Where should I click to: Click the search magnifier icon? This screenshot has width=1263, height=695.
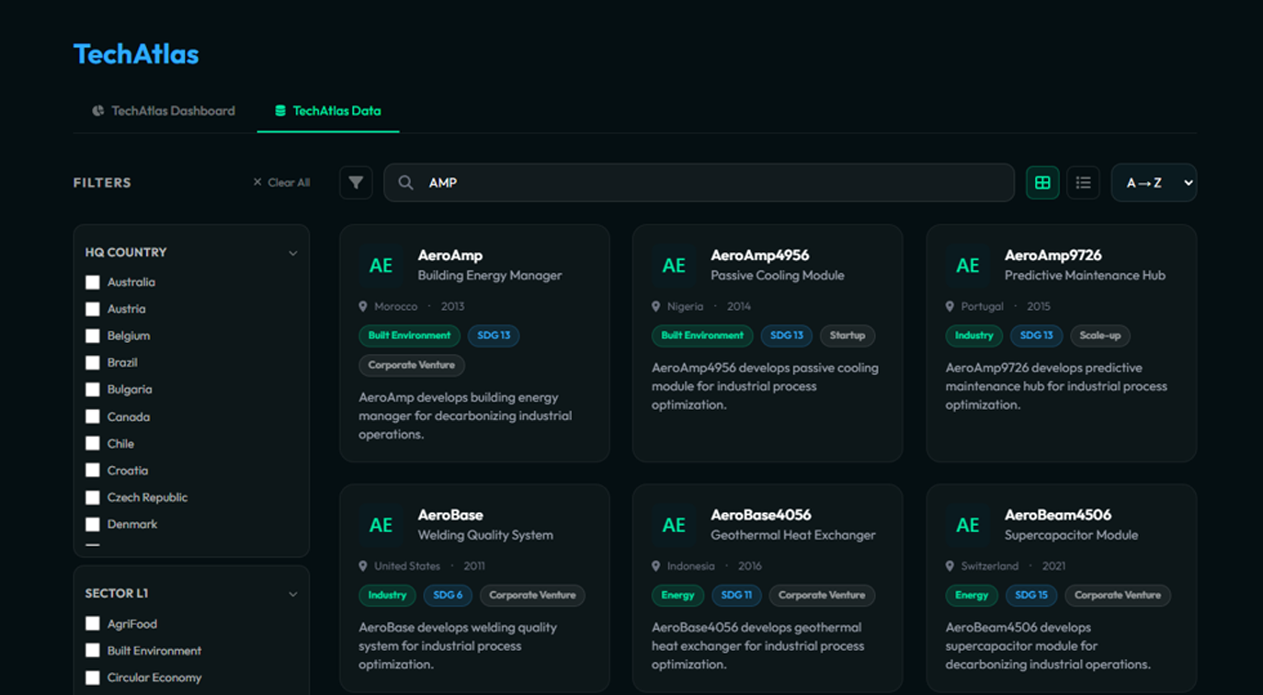coord(405,183)
